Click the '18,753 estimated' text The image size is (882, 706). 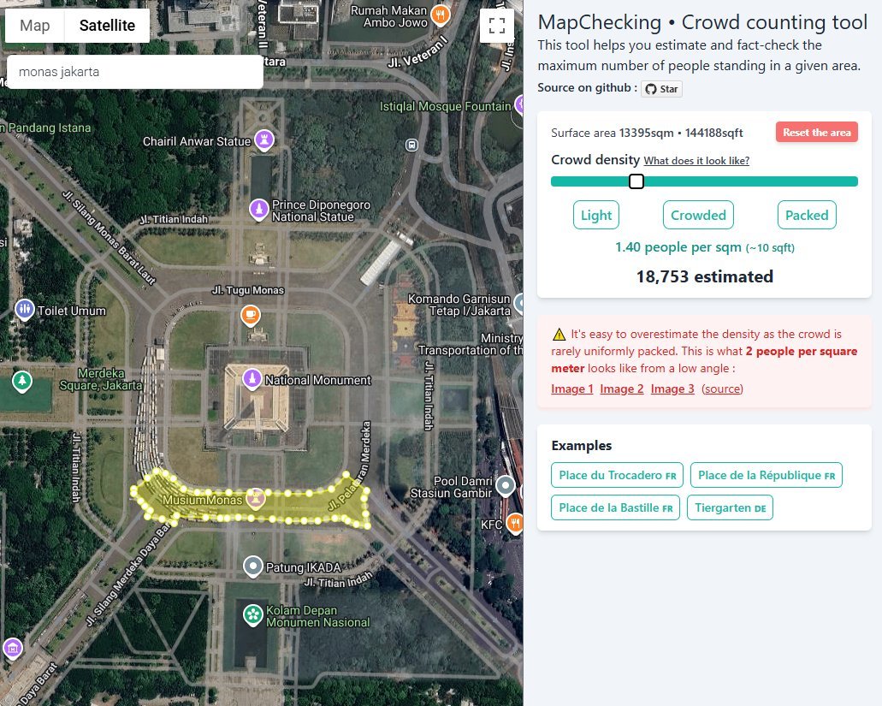click(x=705, y=276)
